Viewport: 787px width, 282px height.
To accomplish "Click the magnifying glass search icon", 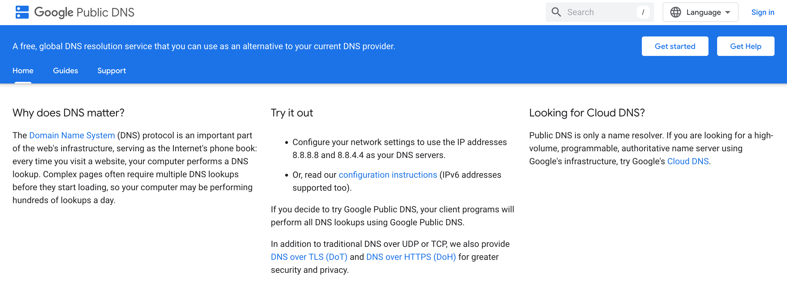I will point(556,12).
